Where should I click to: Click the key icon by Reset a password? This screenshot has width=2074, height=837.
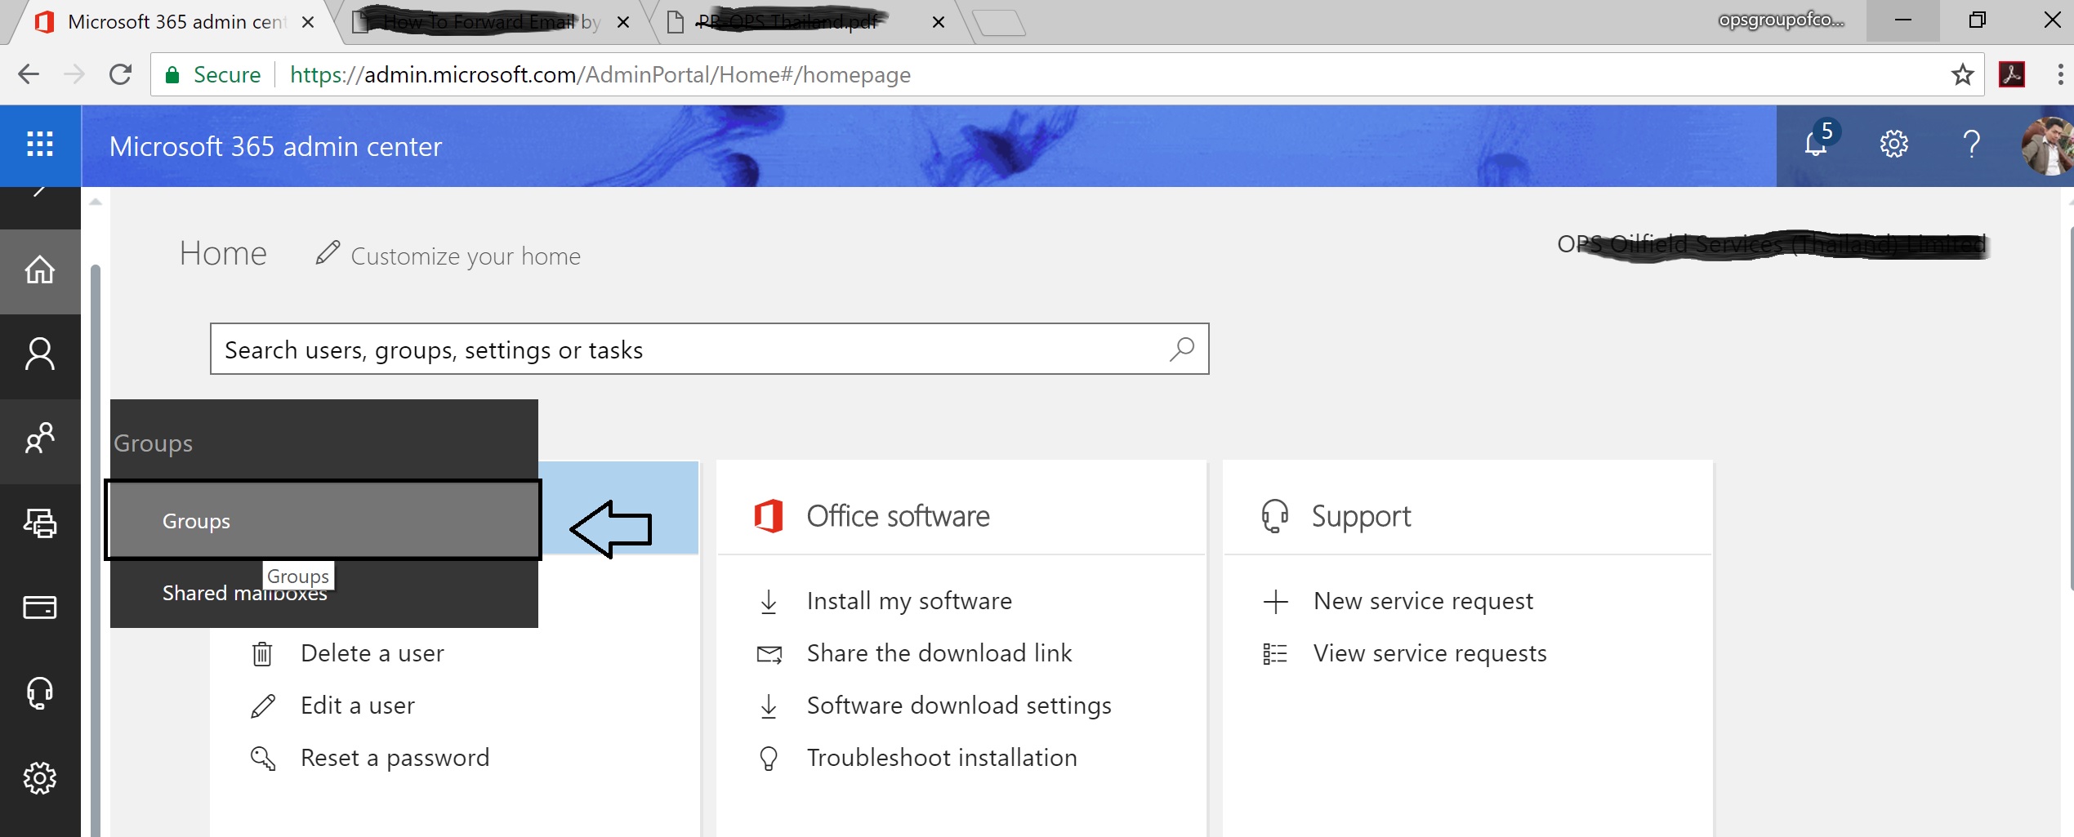263,759
